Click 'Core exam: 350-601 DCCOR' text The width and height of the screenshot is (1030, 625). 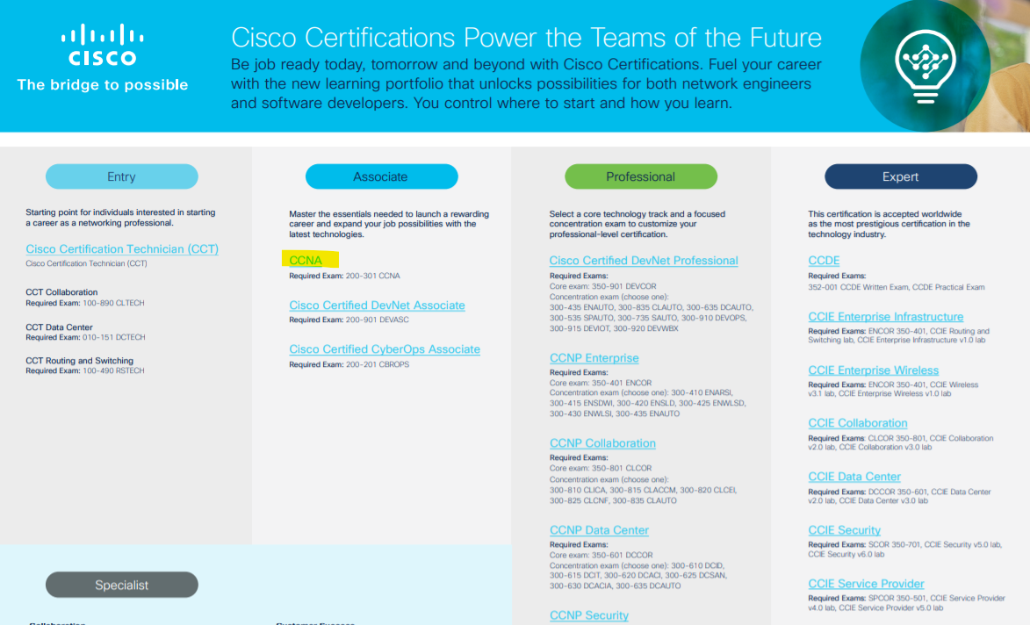tap(601, 555)
